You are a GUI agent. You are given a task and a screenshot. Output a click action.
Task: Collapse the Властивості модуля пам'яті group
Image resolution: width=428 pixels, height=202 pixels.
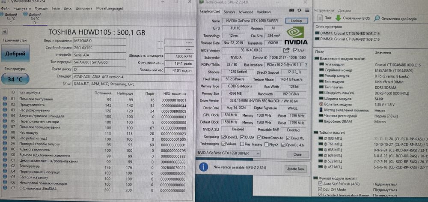pos(316,58)
